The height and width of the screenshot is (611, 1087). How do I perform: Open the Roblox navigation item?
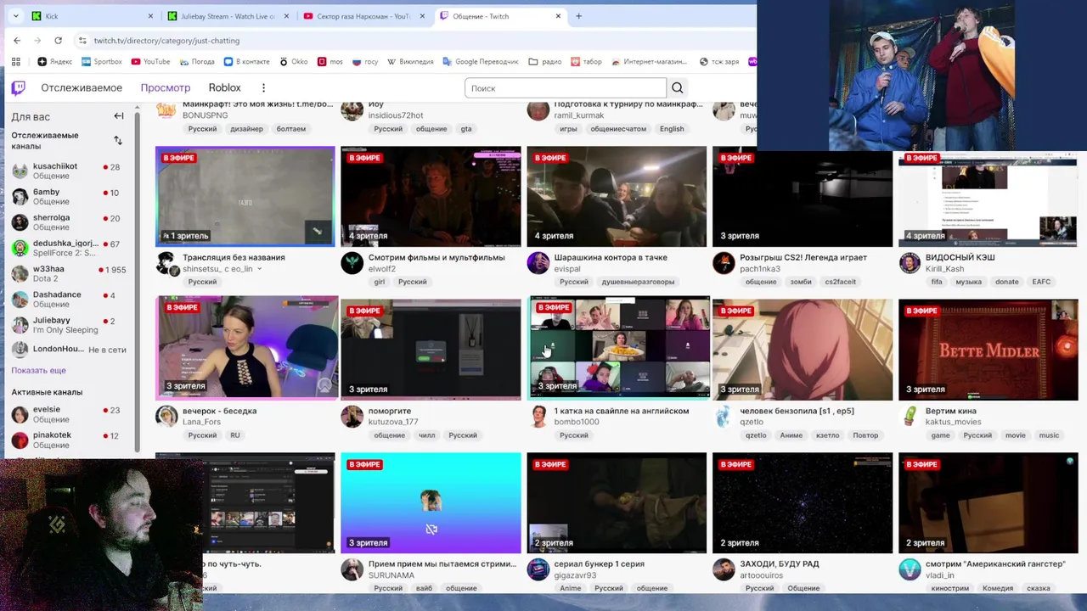click(x=224, y=87)
